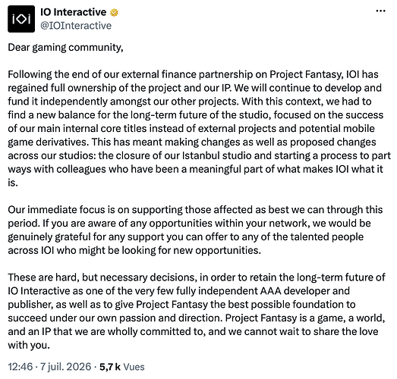This screenshot has height=379, width=397.
Task: Click the lone word 'is.' line
Action: pos(13,183)
